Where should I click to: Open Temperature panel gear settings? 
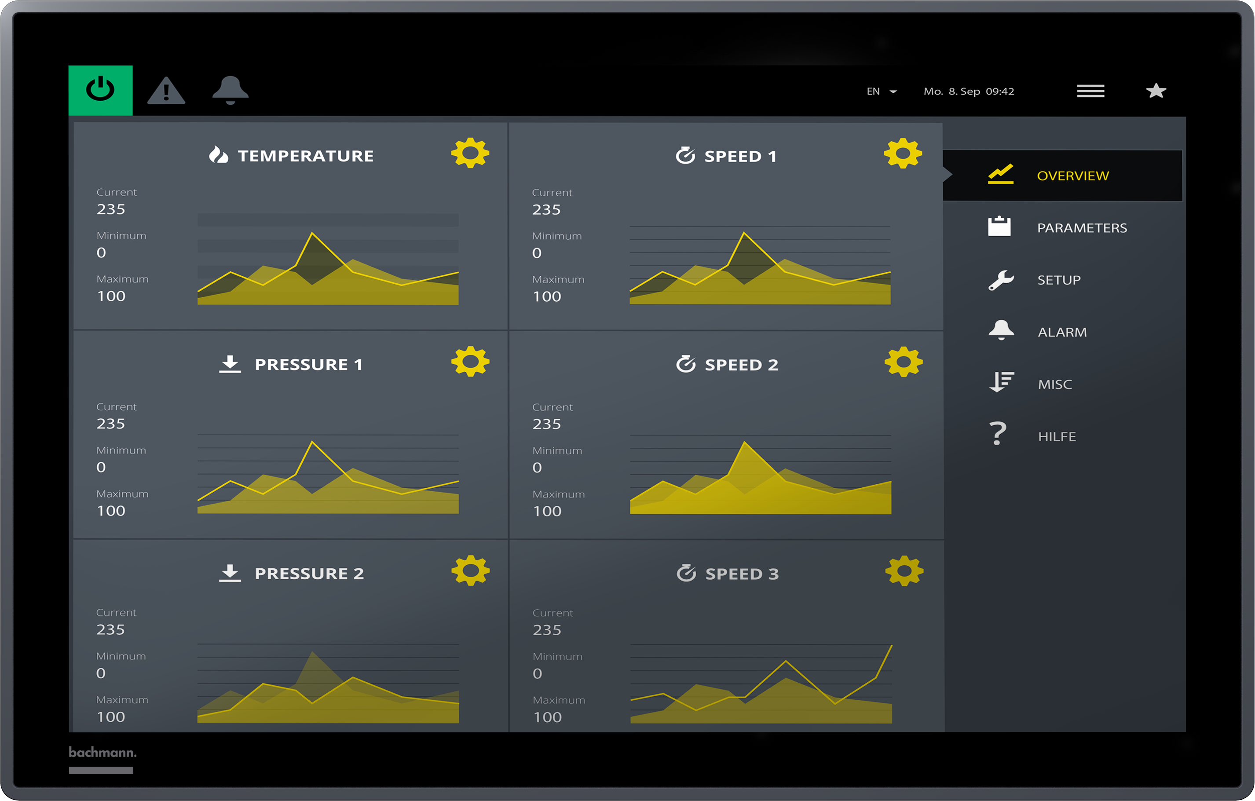point(470,153)
